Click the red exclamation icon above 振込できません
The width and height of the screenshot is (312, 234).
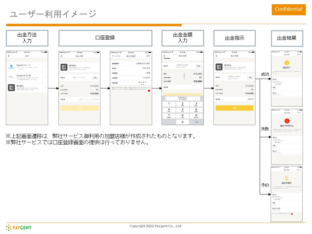pos(287,121)
